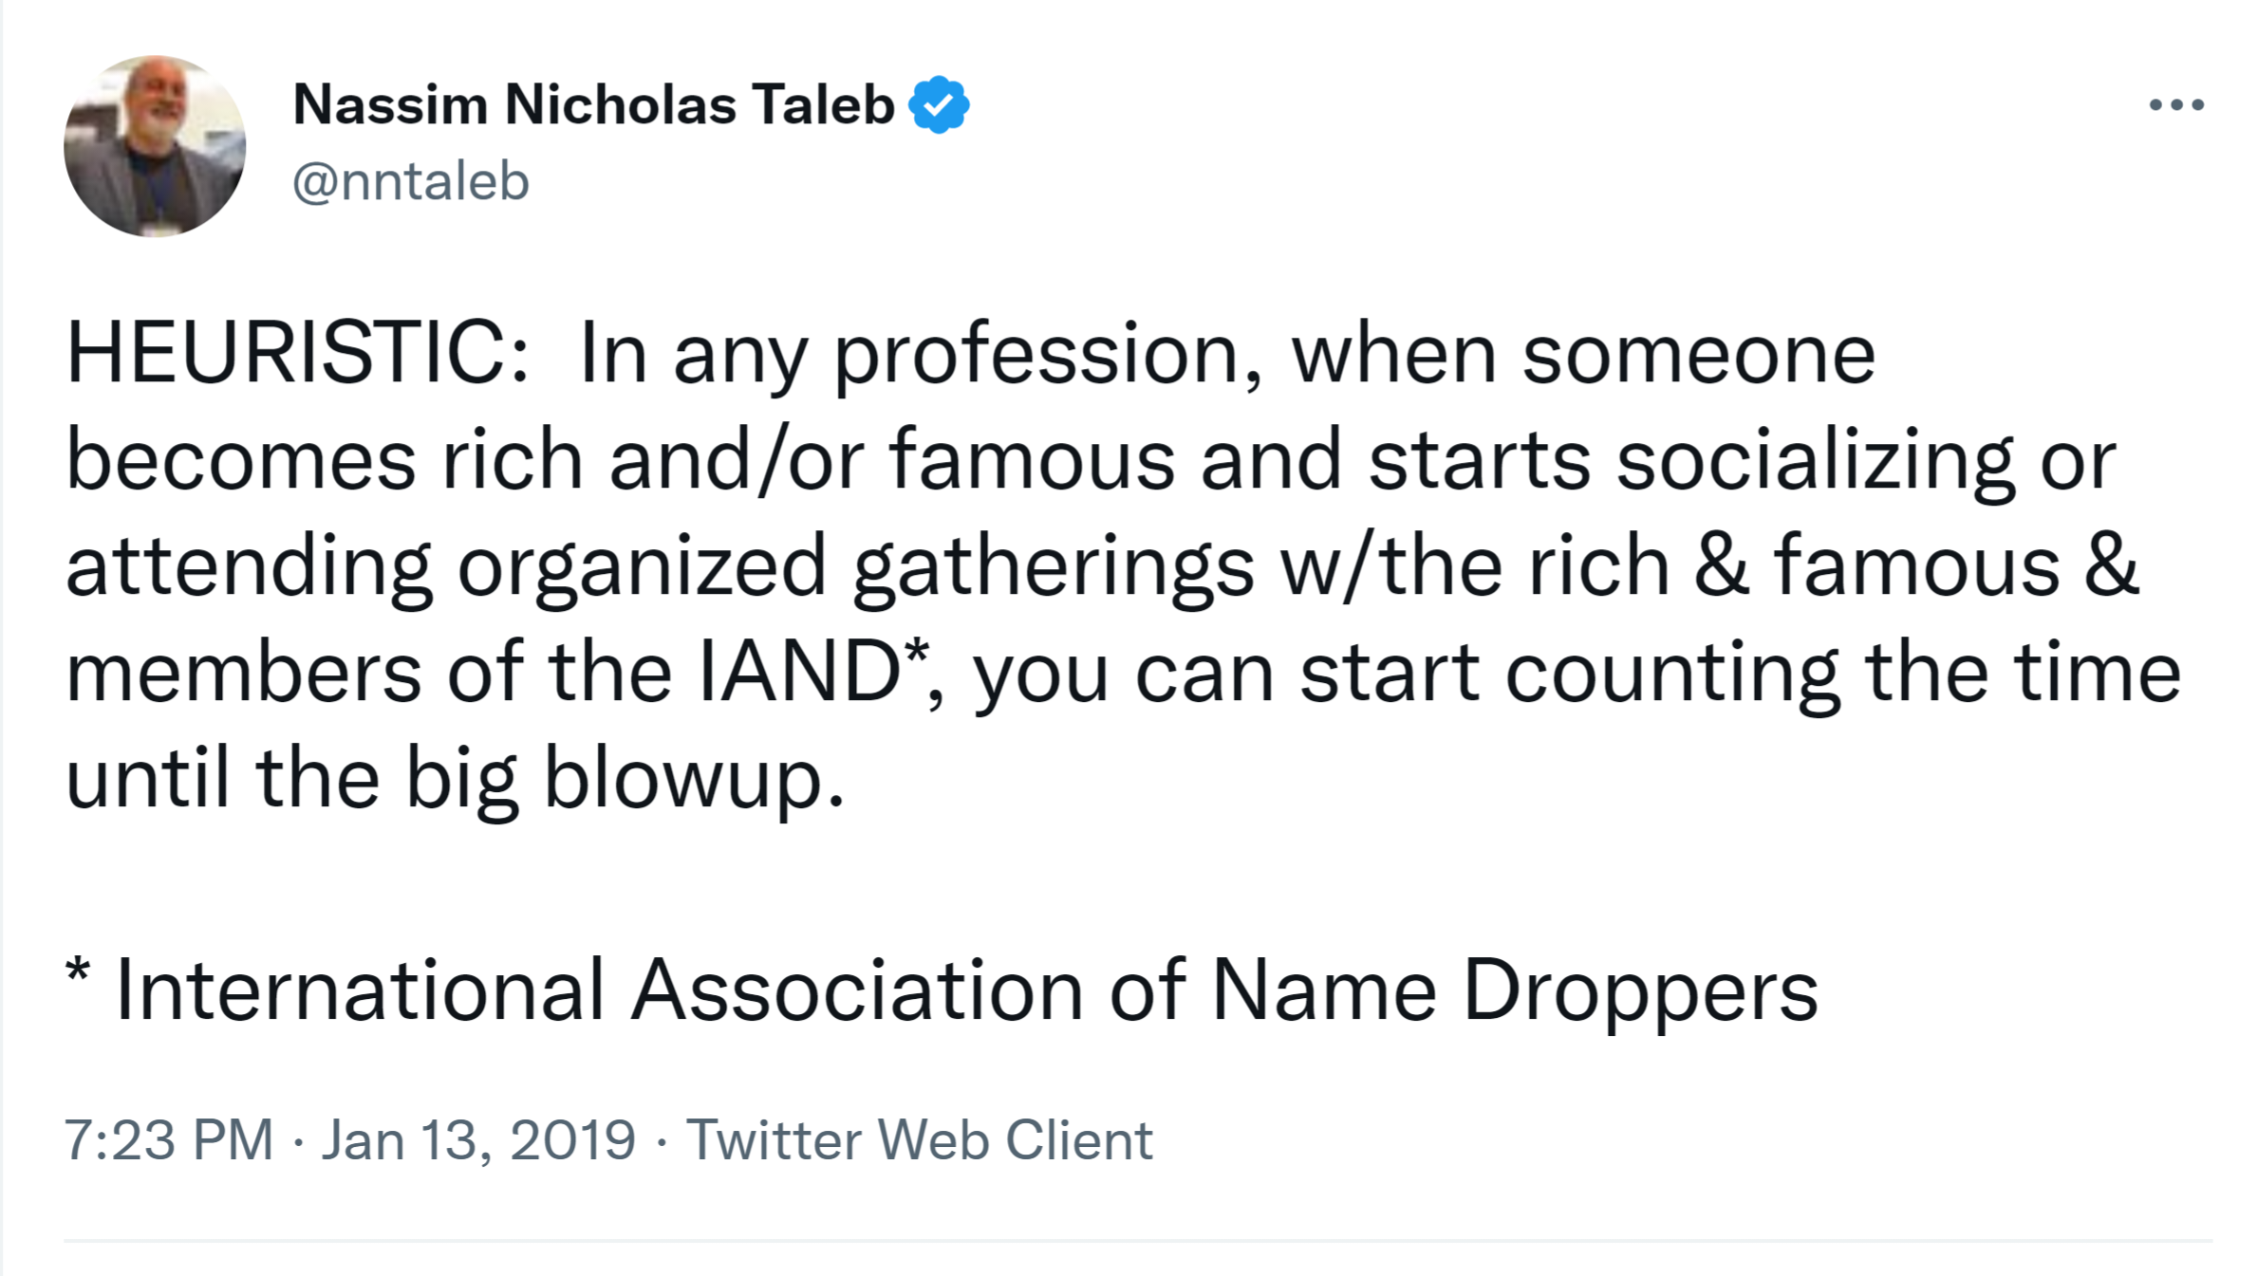The width and height of the screenshot is (2258, 1276).
Task: Open the three-dot more options menu
Action: [x=2176, y=104]
